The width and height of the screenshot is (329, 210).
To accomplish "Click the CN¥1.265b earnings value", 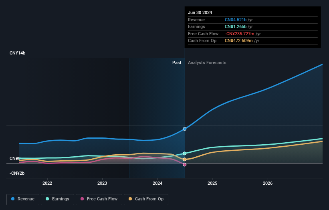I will point(236,26).
